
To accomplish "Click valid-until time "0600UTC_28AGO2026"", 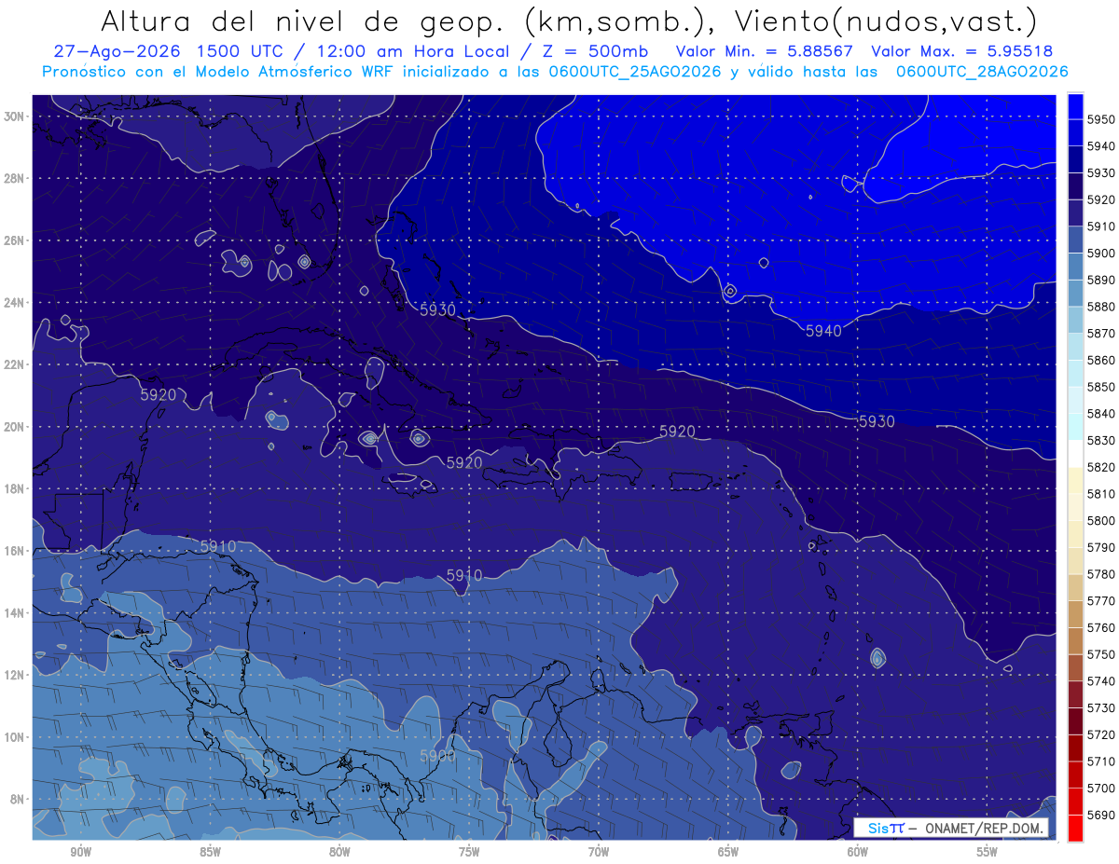I will (x=982, y=72).
